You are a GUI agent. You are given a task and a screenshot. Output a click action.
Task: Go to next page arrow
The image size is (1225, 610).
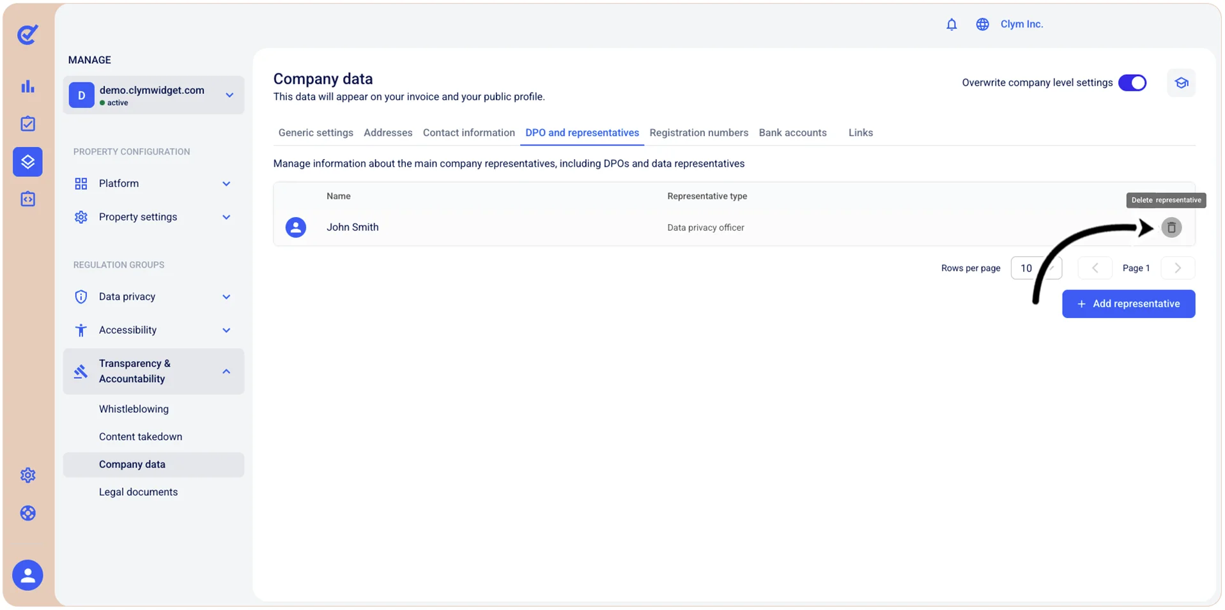[x=1177, y=268]
